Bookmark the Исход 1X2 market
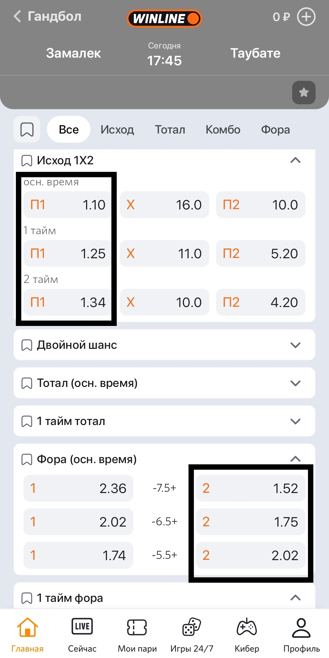 pos(27,160)
